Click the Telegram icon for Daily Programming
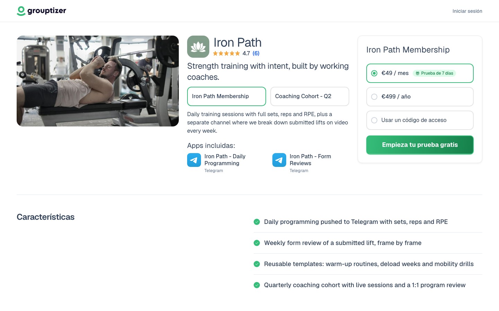Screen dimensions: 499x311 click(x=194, y=160)
